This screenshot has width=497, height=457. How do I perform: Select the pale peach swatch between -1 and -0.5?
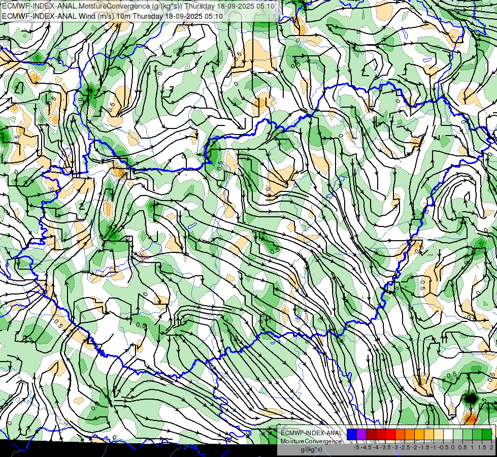[439, 435]
